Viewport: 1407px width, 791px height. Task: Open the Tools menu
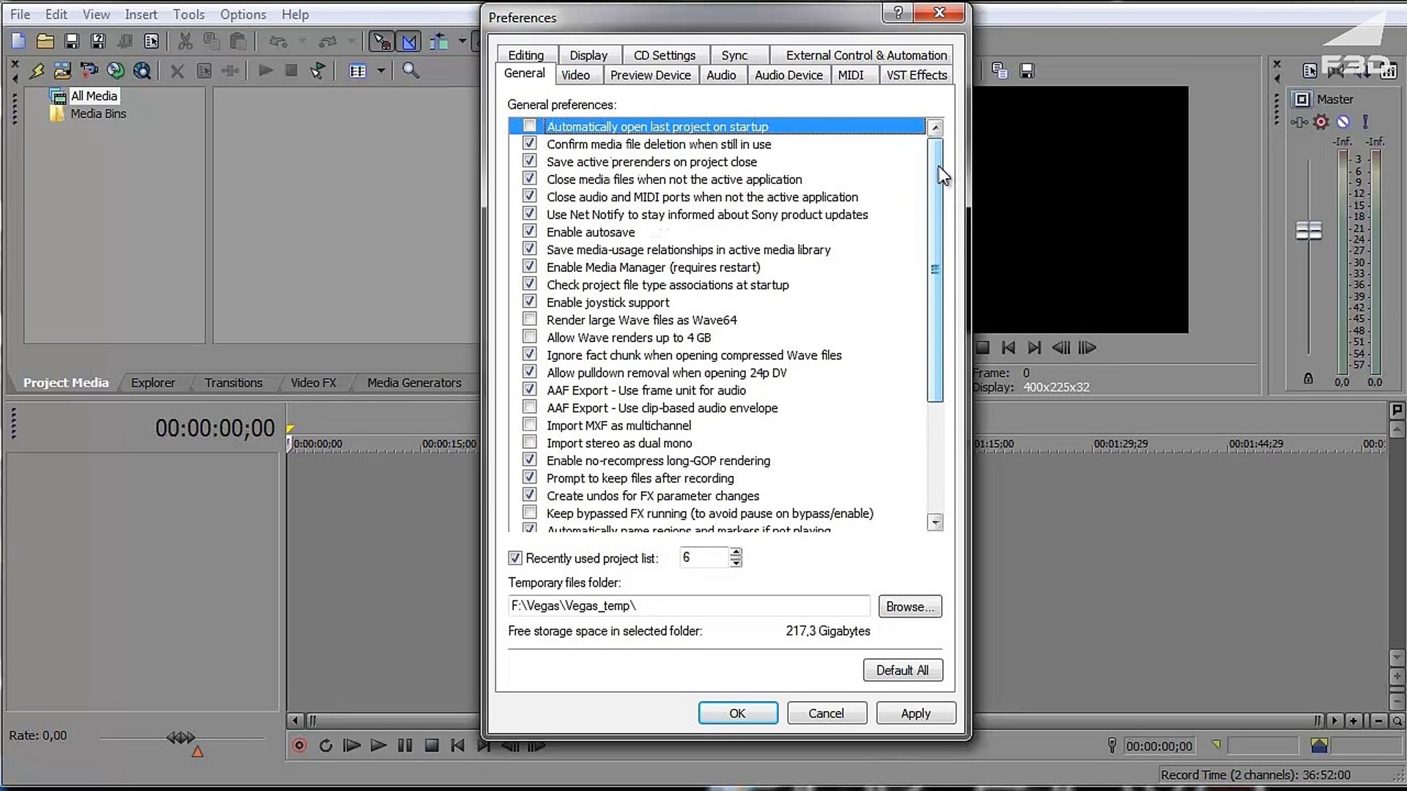tap(188, 14)
